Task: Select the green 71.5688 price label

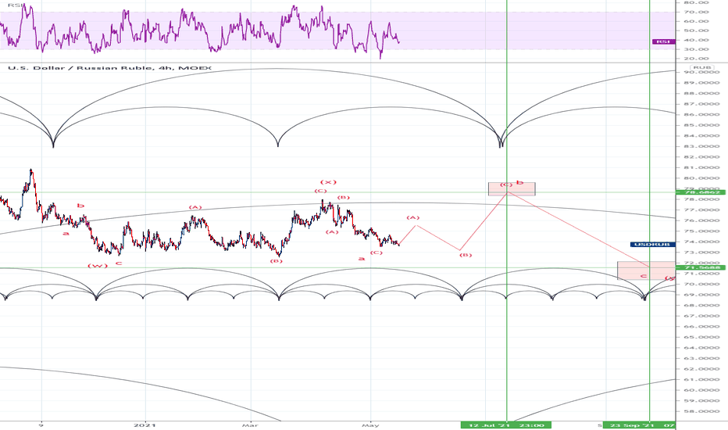Action: [x=701, y=267]
